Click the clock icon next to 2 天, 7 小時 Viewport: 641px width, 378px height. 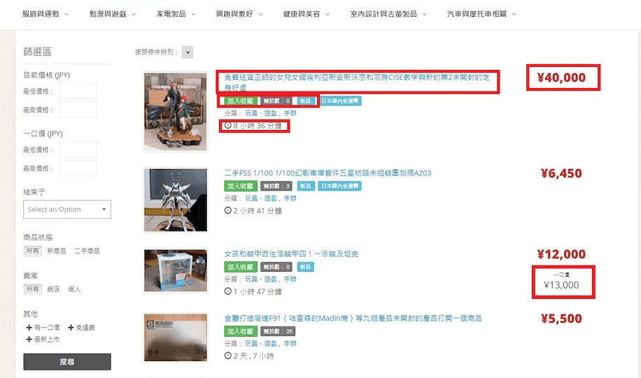pos(227,356)
